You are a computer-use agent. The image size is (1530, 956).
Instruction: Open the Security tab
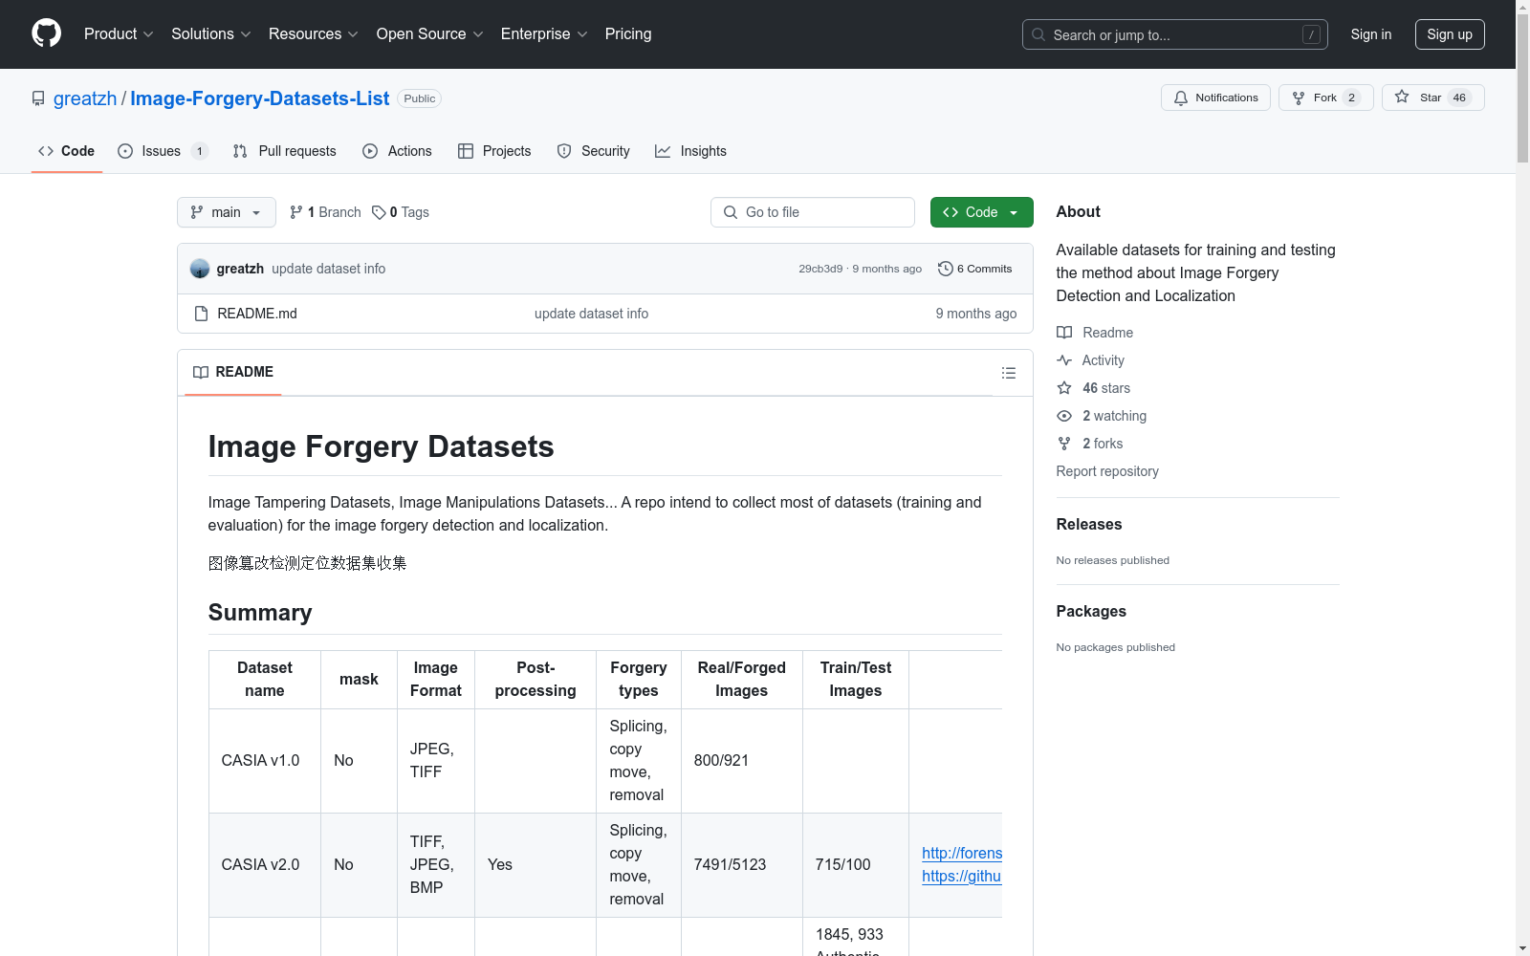594,151
